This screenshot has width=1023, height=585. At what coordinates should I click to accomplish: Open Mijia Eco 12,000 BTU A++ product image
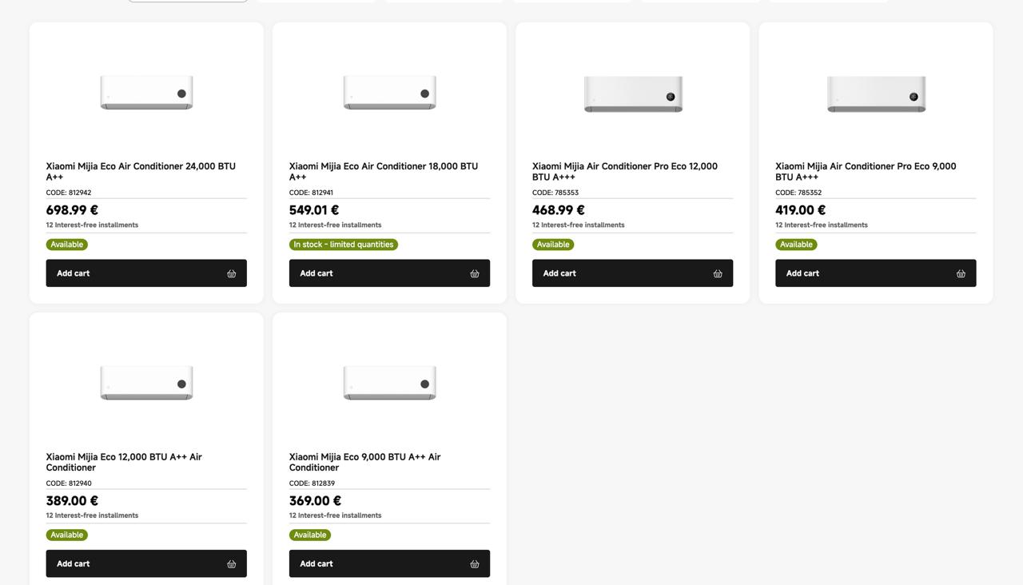click(146, 383)
